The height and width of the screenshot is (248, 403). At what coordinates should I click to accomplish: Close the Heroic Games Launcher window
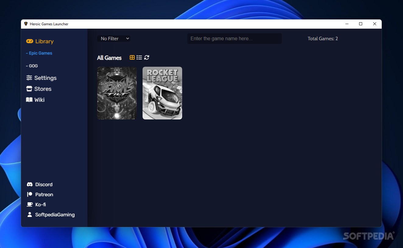point(375,24)
